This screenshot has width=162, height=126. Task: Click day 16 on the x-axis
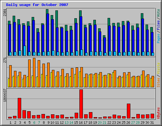(x=81, y=123)
